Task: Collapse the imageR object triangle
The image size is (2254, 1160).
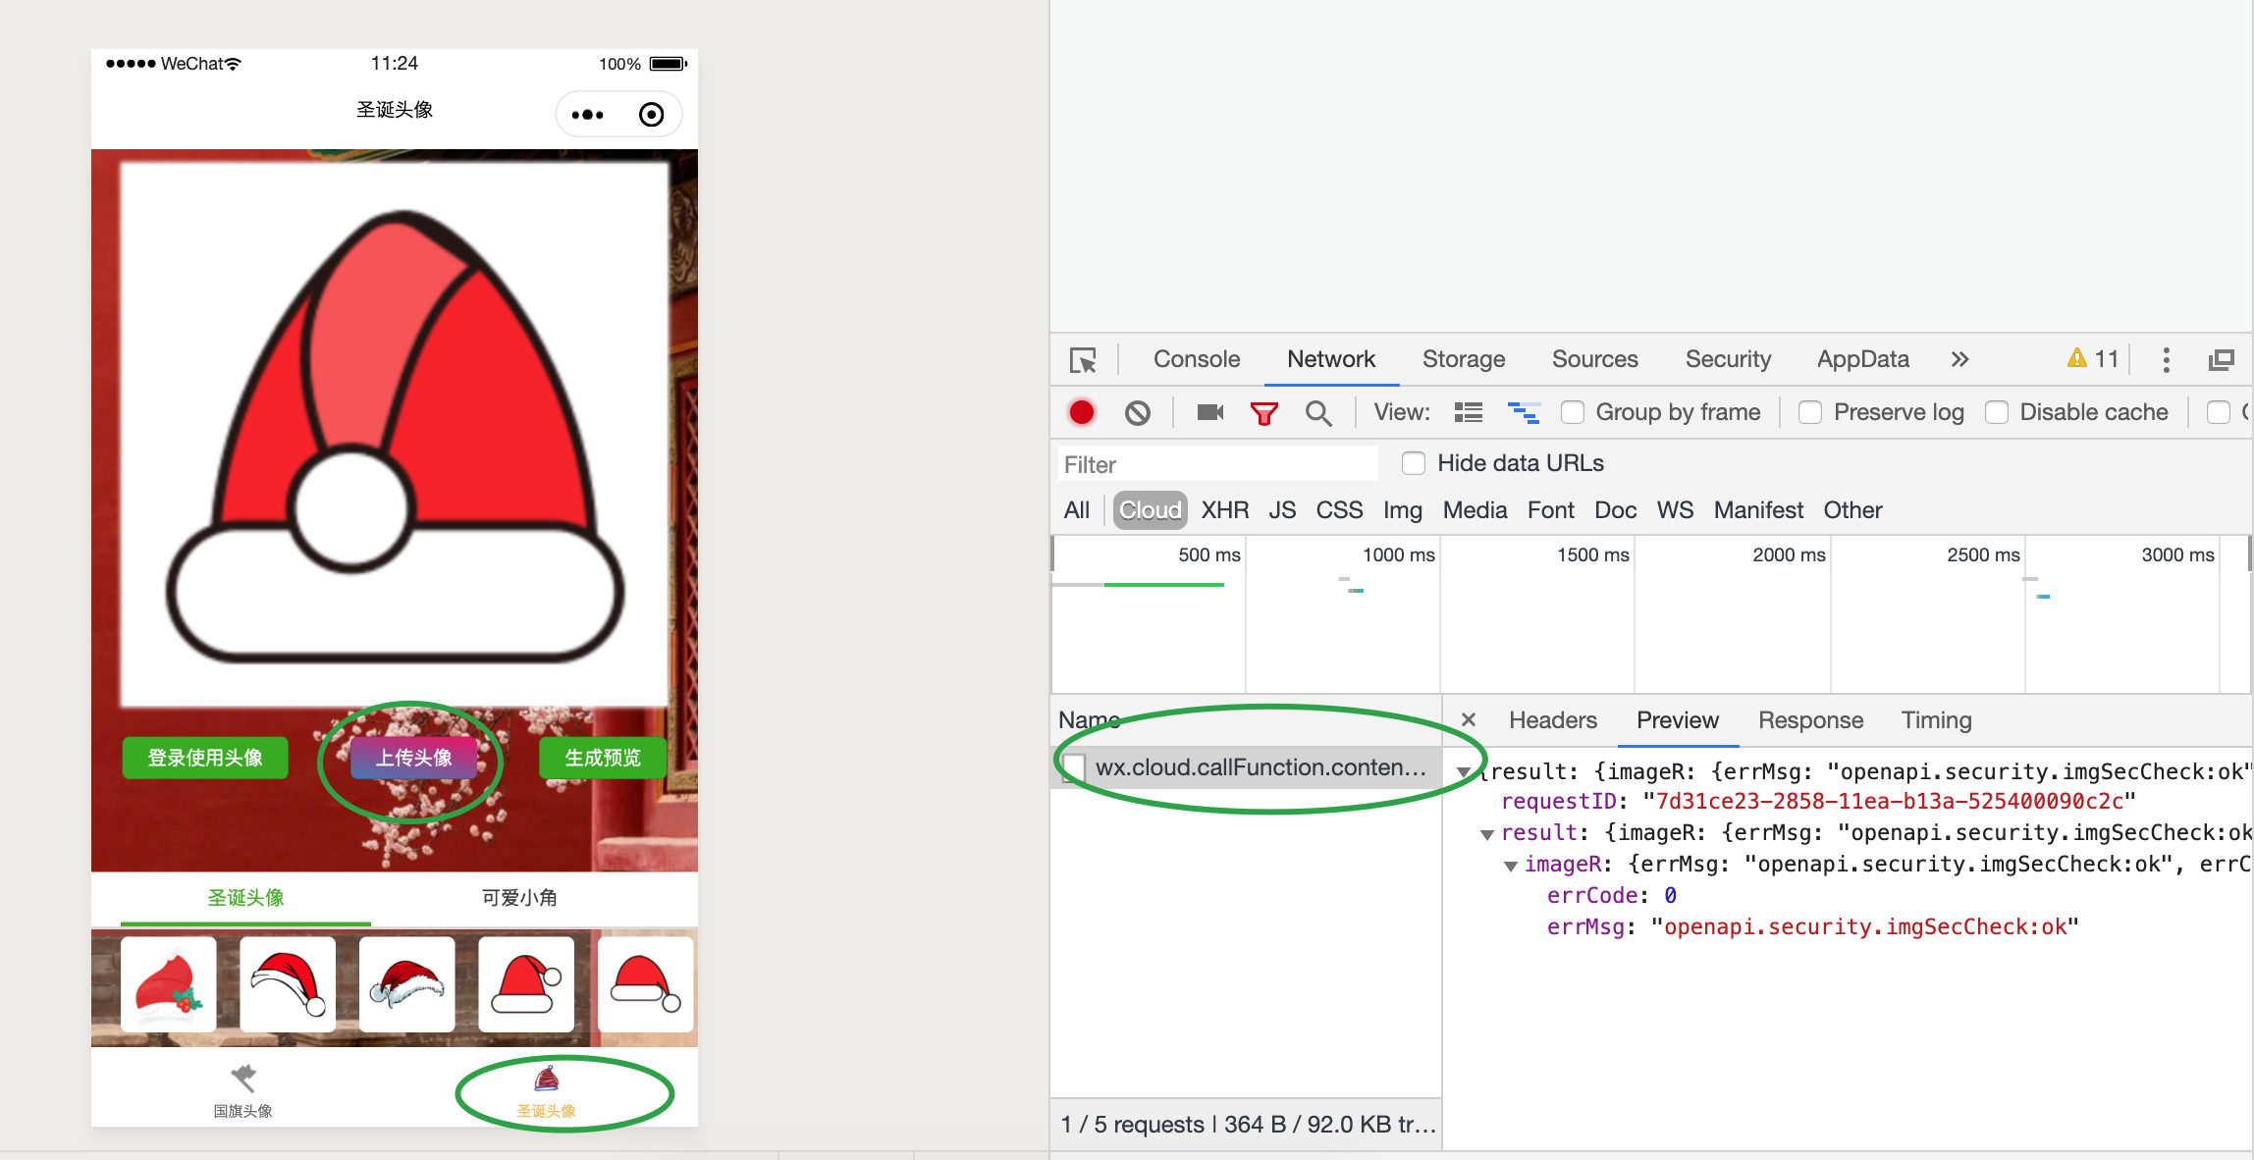Action: pyautogui.click(x=1511, y=866)
